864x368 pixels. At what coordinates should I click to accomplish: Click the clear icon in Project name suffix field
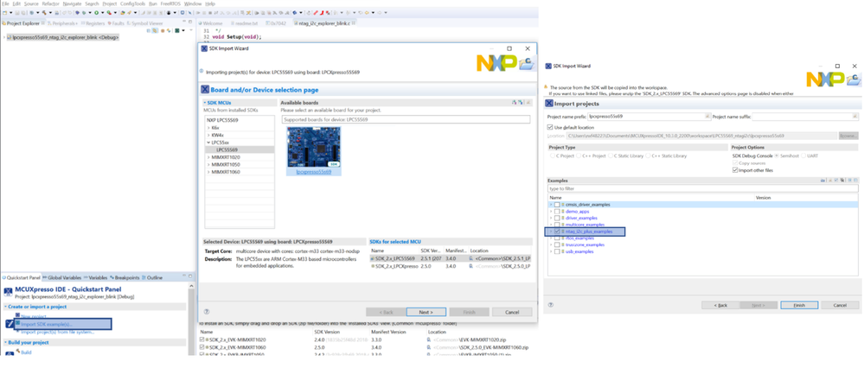pos(855,116)
